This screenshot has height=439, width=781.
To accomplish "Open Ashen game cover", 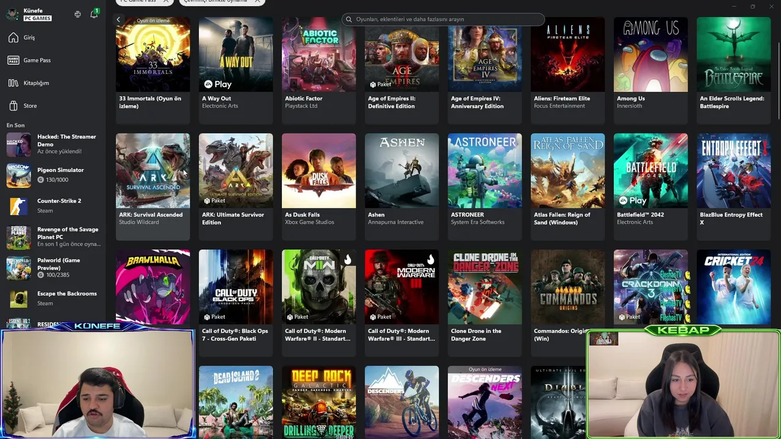I will pos(401,171).
